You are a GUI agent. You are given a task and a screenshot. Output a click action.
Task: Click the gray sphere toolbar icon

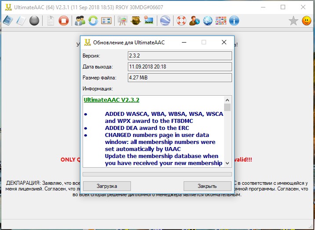(34, 21)
